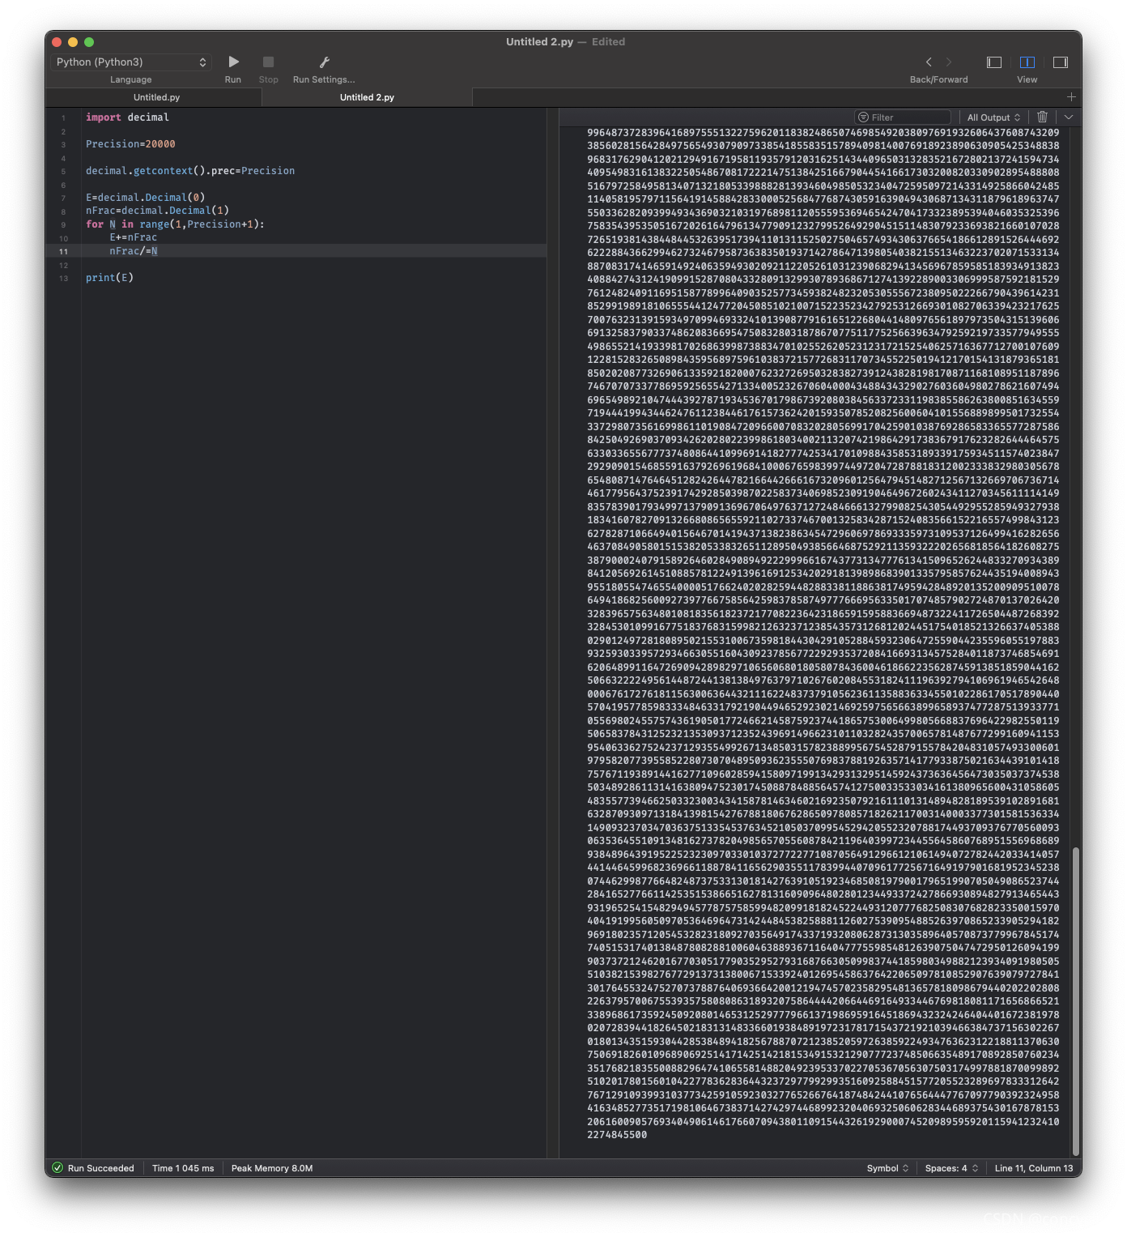This screenshot has width=1127, height=1237.
Task: Click inside the console Filter field
Action: 903,117
